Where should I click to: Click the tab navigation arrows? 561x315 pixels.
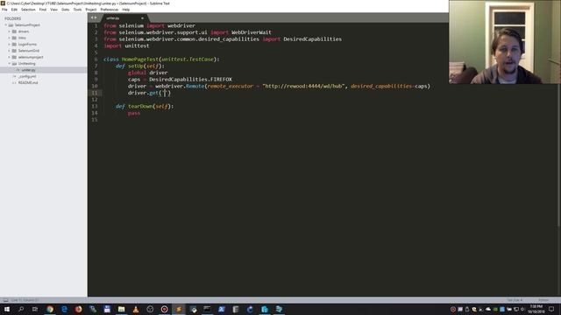[94, 17]
